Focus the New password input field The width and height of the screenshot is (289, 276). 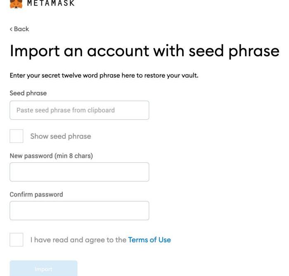point(79,172)
